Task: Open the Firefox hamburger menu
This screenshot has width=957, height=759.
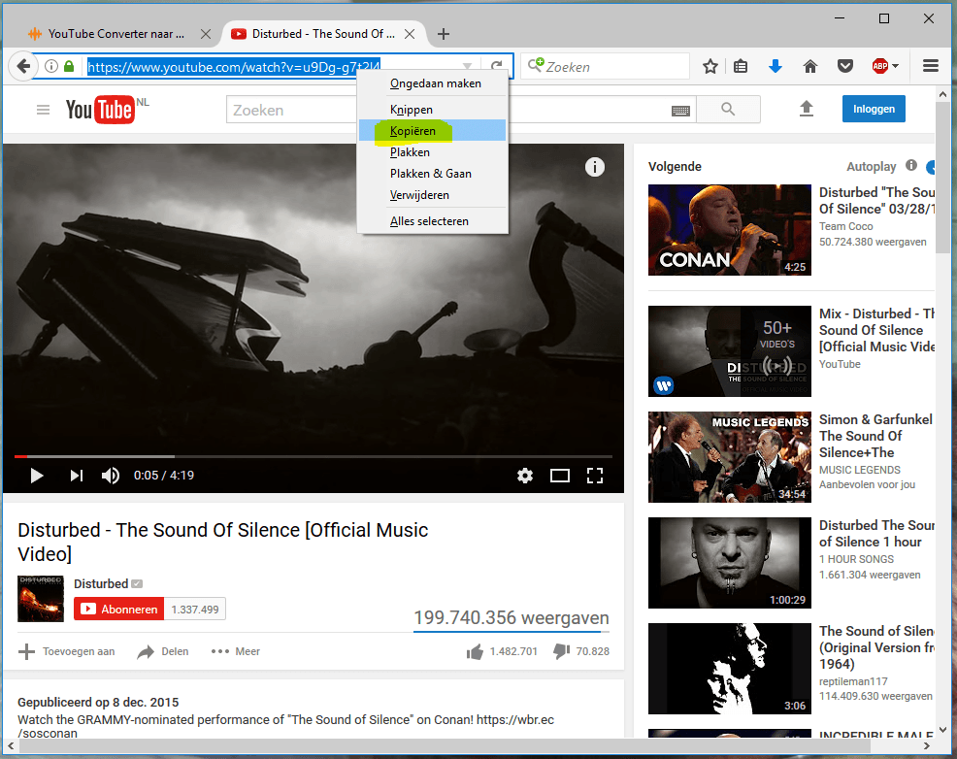Action: (x=930, y=66)
